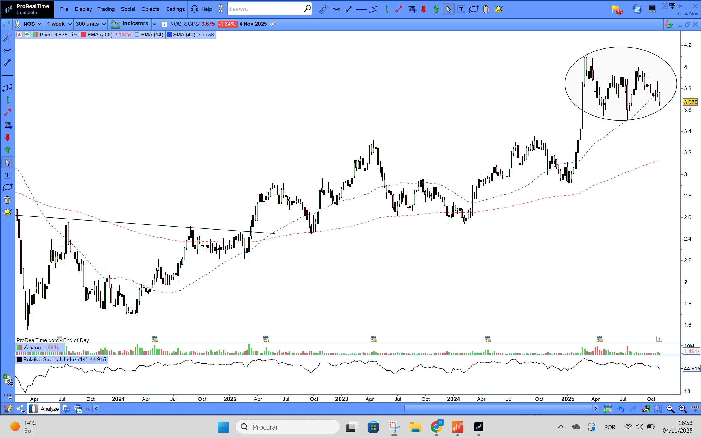The width and height of the screenshot is (701, 438).
Task: Open the Trading menu
Action: (x=106, y=9)
